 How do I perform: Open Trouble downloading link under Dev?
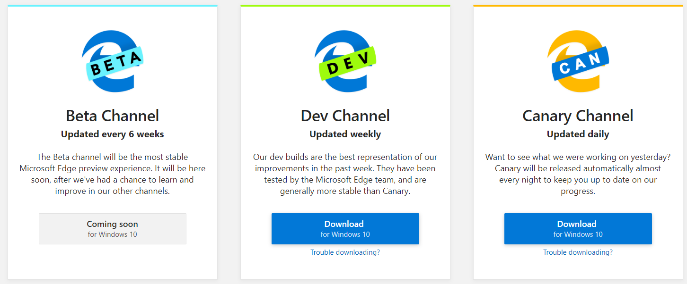click(345, 252)
